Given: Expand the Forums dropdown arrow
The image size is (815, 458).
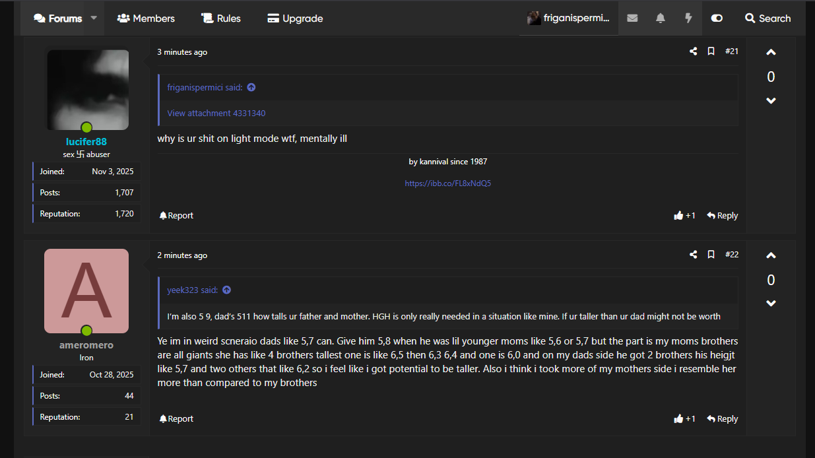Looking at the screenshot, I should click(94, 18).
